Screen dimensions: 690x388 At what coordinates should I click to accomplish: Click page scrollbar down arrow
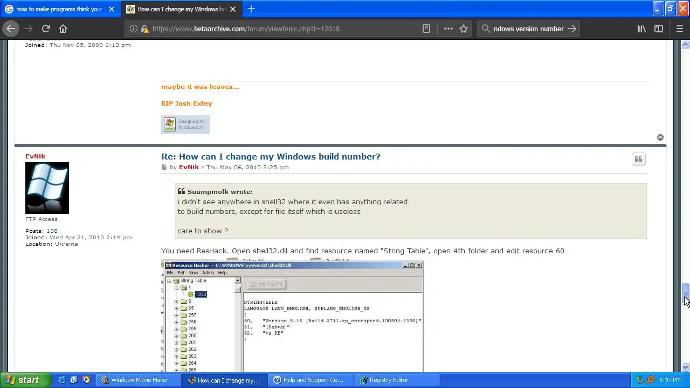point(685,368)
